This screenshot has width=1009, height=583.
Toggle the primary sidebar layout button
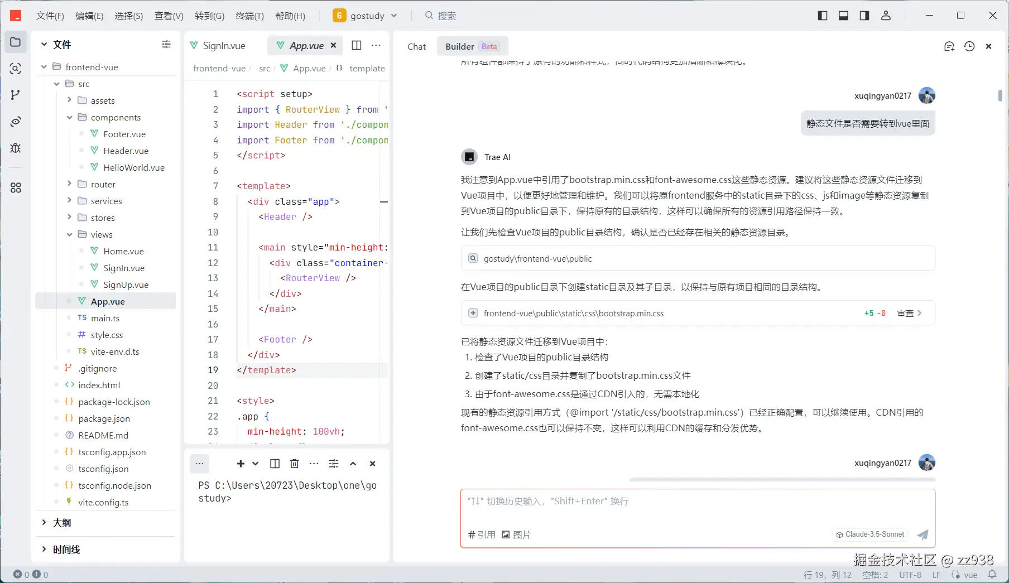click(x=823, y=16)
